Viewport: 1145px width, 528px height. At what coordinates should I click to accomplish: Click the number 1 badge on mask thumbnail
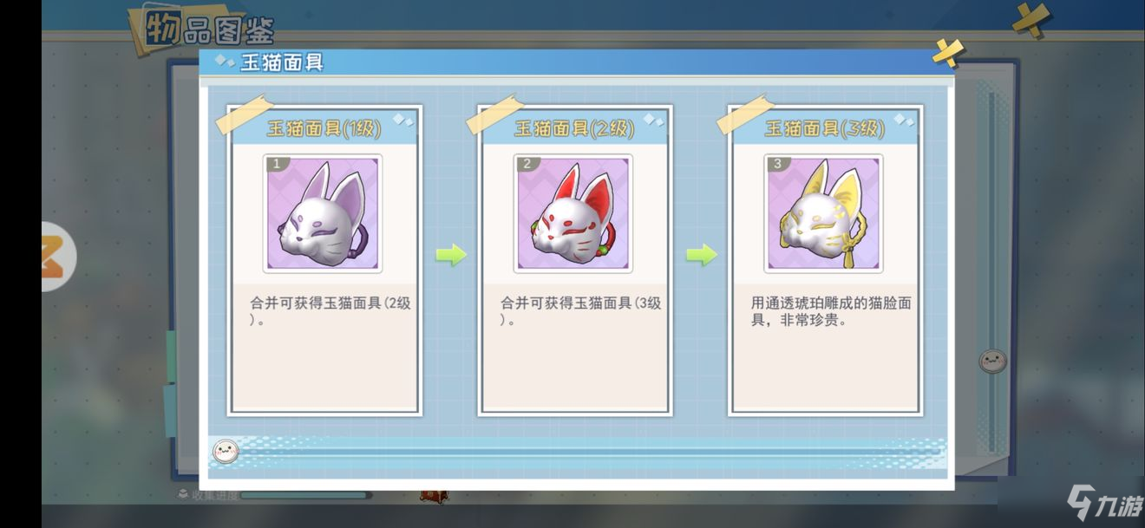278,164
